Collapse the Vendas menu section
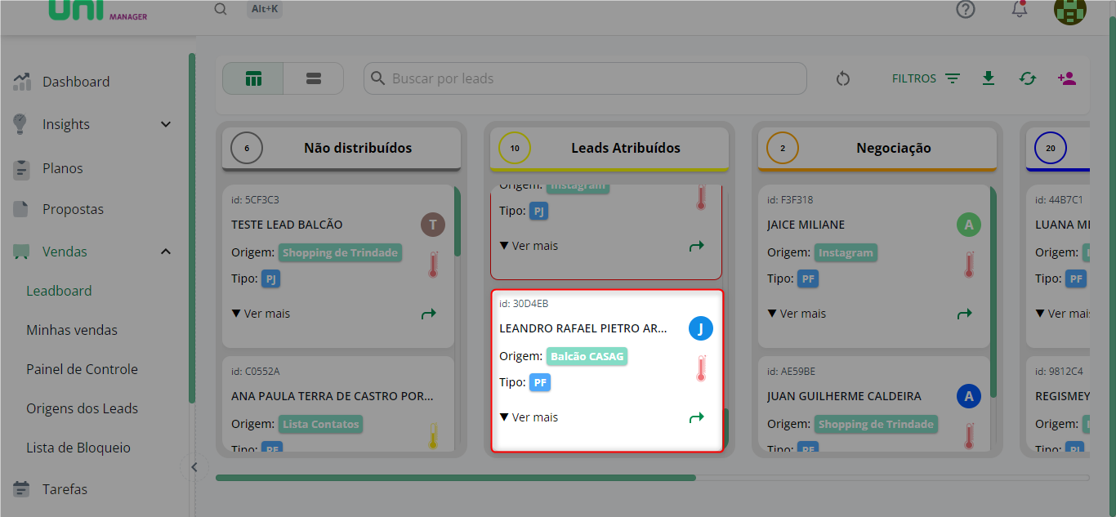The width and height of the screenshot is (1116, 517). coord(166,252)
